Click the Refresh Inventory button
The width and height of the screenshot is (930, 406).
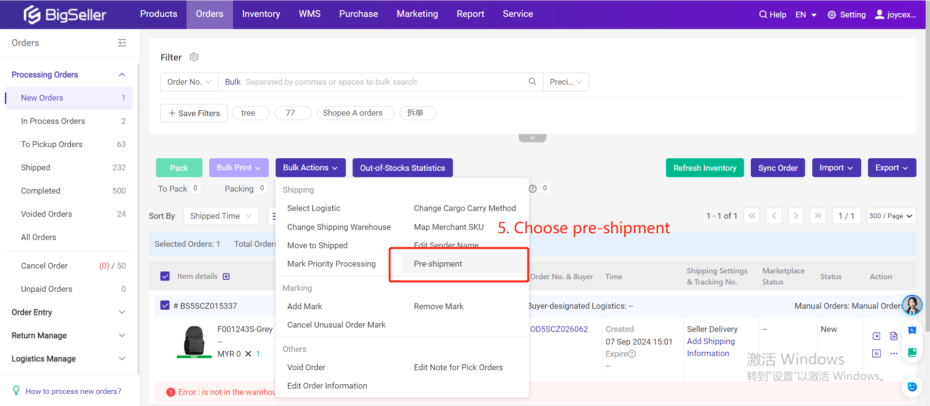click(x=704, y=168)
